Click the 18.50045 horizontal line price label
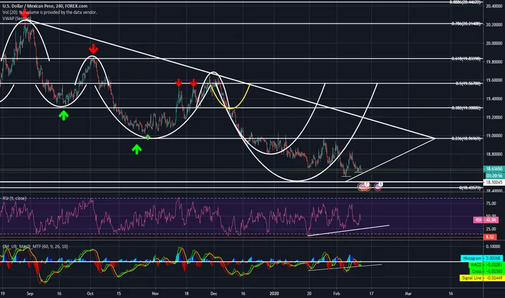 coord(494,183)
